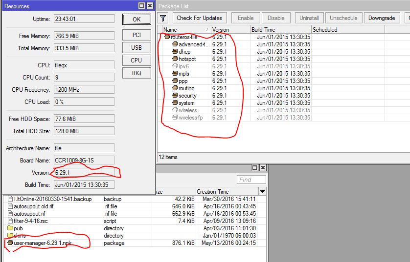
Task: Click the Find input field
Action: (x=251, y=180)
